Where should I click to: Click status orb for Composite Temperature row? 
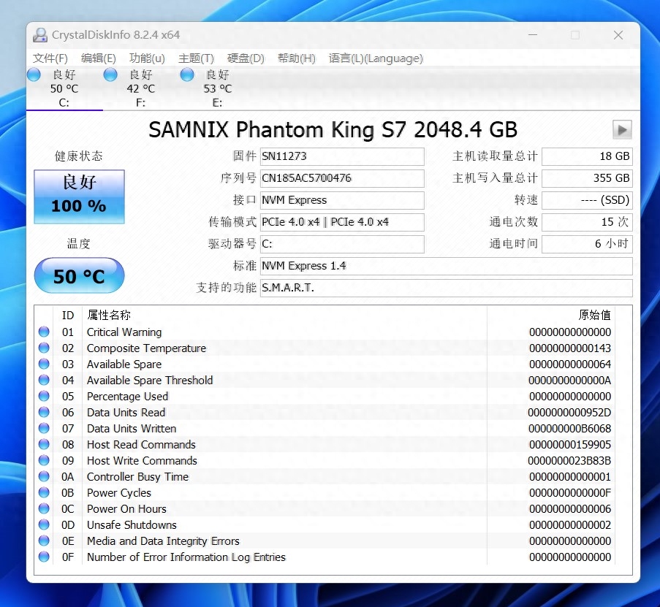pyautogui.click(x=44, y=348)
